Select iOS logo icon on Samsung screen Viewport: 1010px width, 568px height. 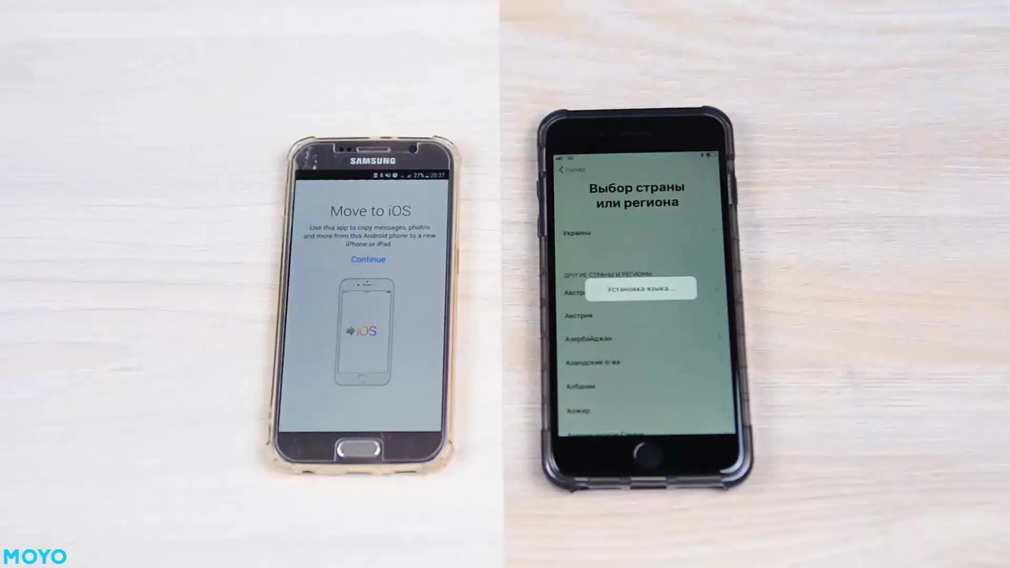click(x=361, y=331)
